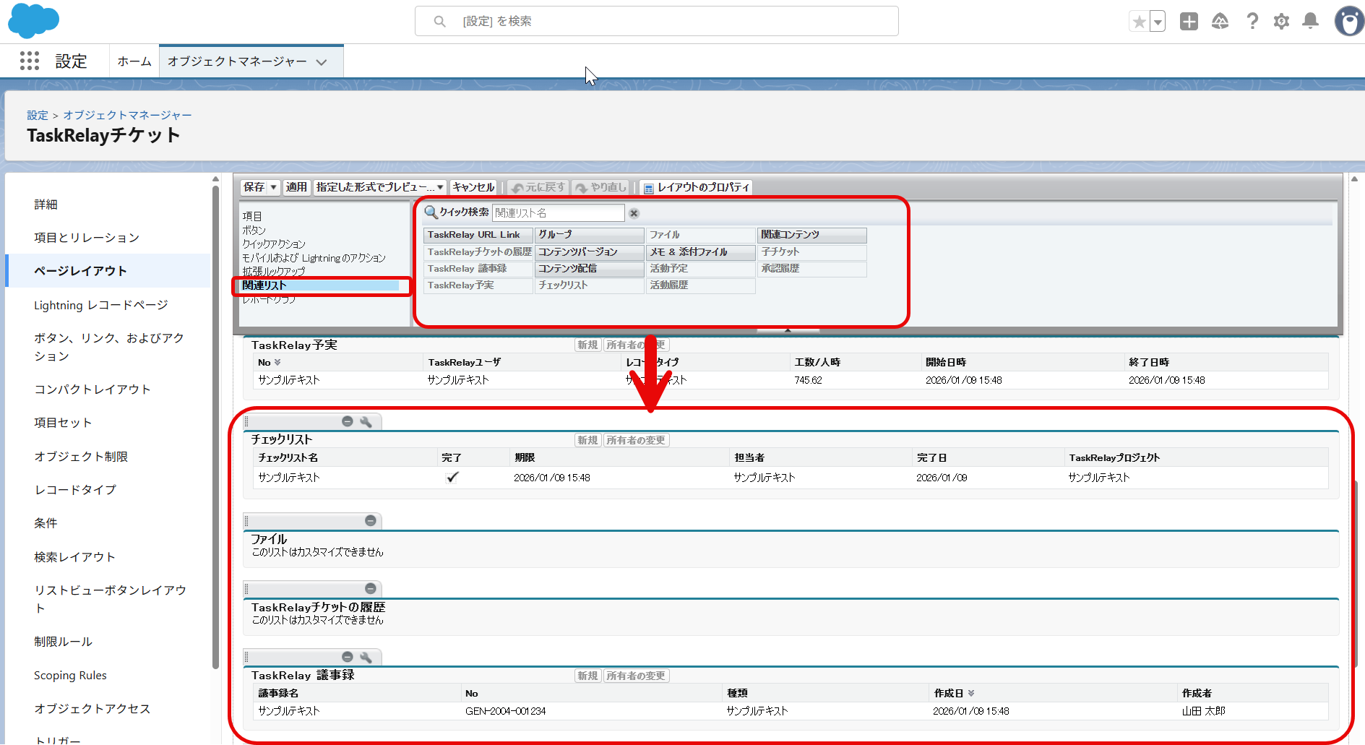Click the Salesforce cloud logo
Viewport: 1365px width, 745px height.
pyautogui.click(x=33, y=21)
